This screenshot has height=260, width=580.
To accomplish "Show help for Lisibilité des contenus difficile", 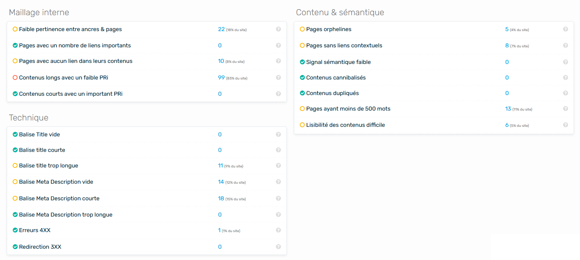I will (565, 125).
